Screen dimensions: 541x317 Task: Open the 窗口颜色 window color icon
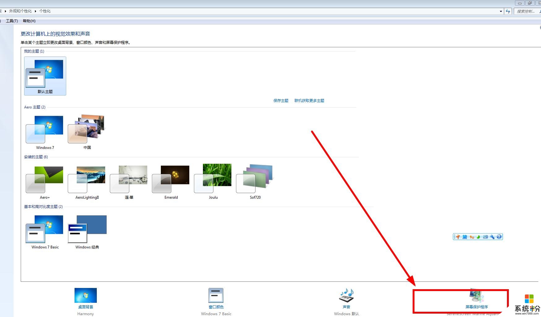point(216,296)
